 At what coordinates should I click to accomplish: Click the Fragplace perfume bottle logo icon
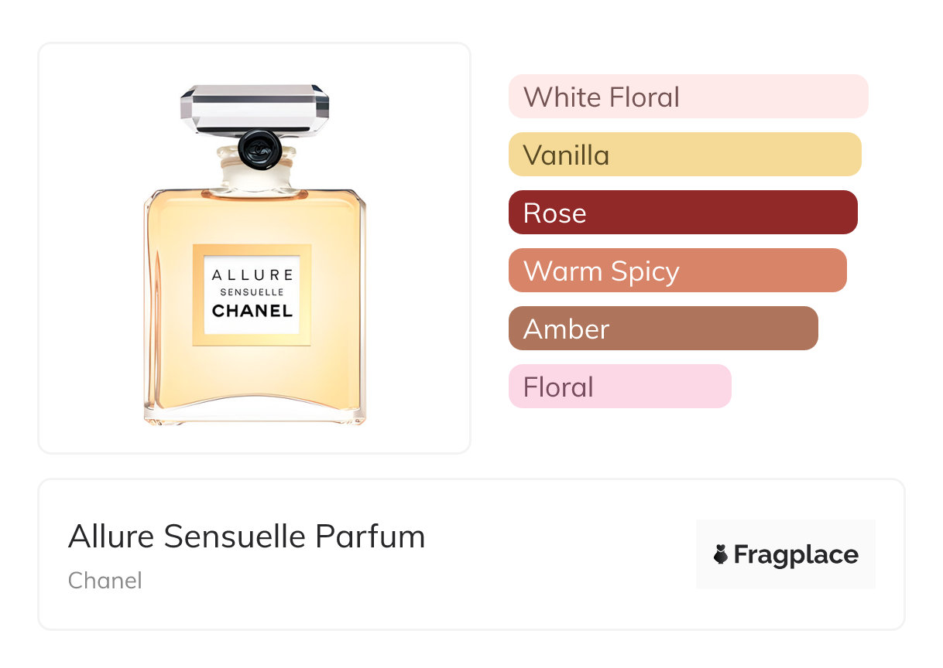pos(721,554)
